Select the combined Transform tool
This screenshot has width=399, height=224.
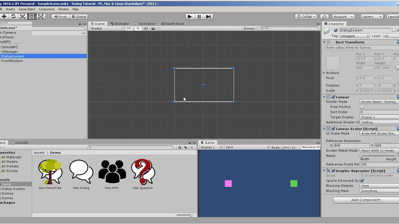click(41, 16)
